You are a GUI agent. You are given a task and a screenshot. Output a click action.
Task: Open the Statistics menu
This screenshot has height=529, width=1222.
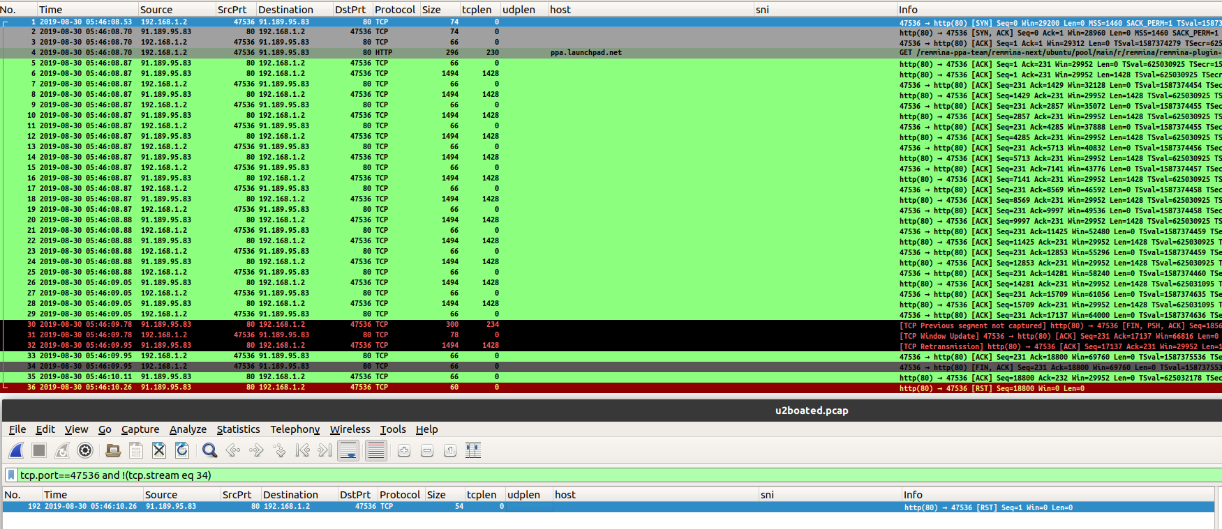pos(238,429)
